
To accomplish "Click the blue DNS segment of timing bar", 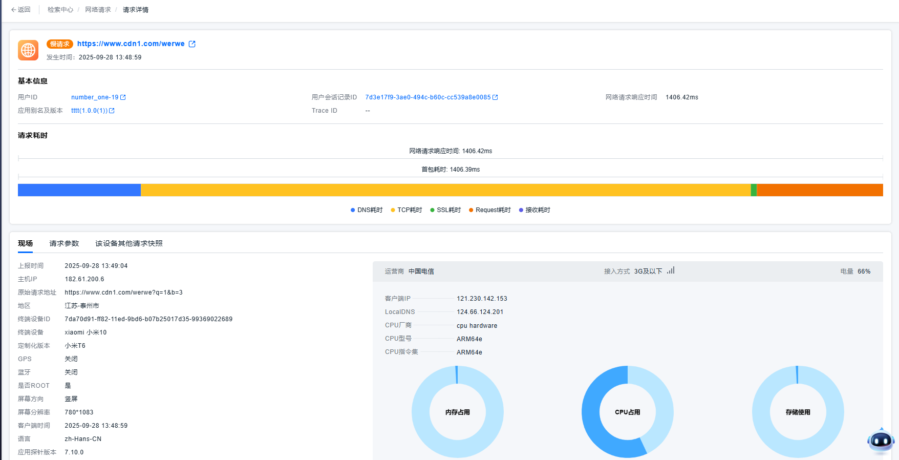I will tap(79, 190).
